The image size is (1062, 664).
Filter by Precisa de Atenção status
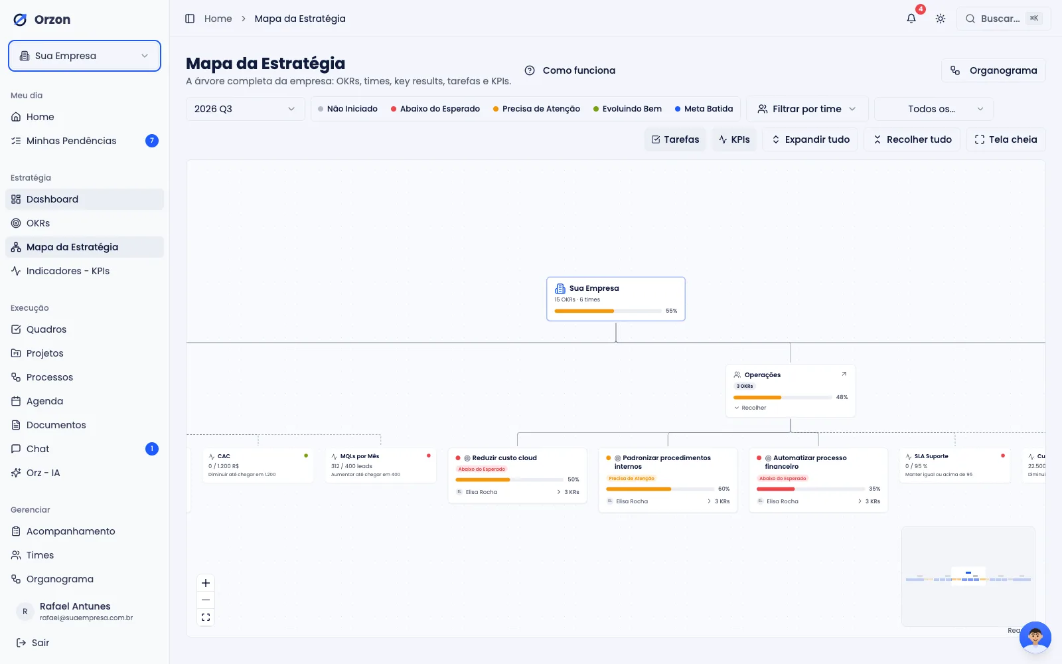[536, 109]
